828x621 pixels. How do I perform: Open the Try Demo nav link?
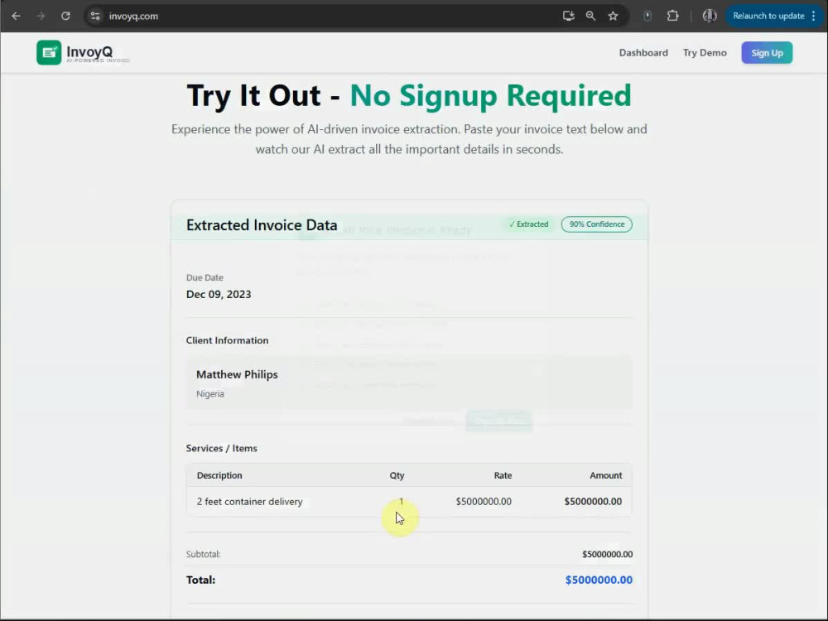(x=705, y=53)
